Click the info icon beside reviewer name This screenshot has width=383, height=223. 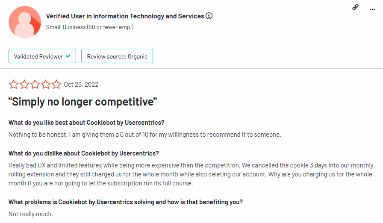click(209, 16)
